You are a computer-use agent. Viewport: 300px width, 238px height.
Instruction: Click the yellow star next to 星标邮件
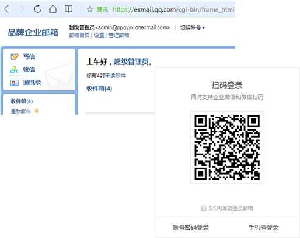pyautogui.click(x=37, y=111)
